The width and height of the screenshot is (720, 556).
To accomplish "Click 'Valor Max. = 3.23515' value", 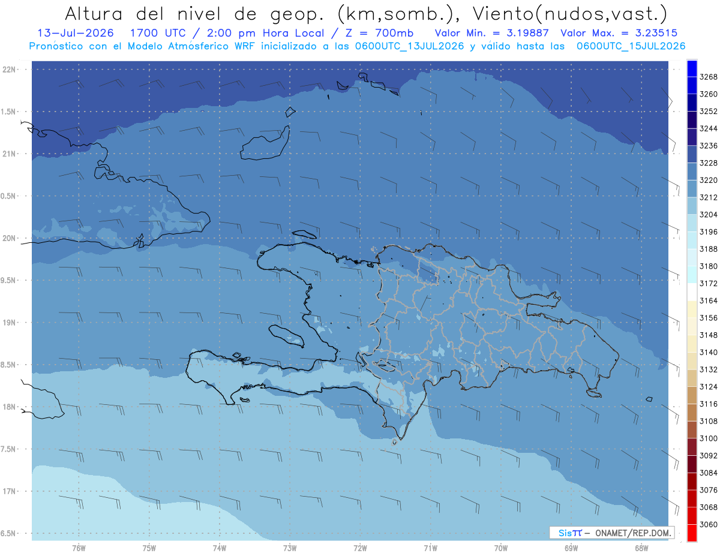I will tap(620, 34).
